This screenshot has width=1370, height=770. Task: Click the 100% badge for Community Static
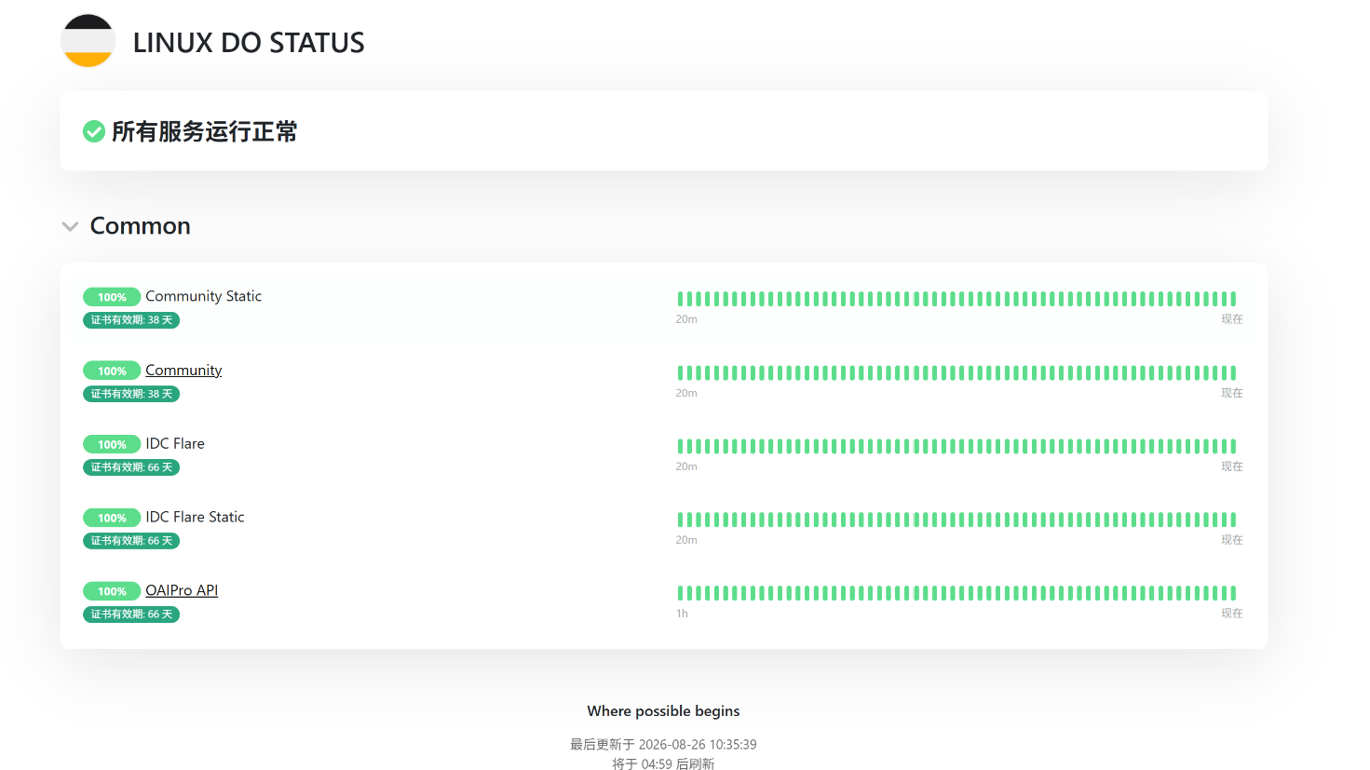112,297
